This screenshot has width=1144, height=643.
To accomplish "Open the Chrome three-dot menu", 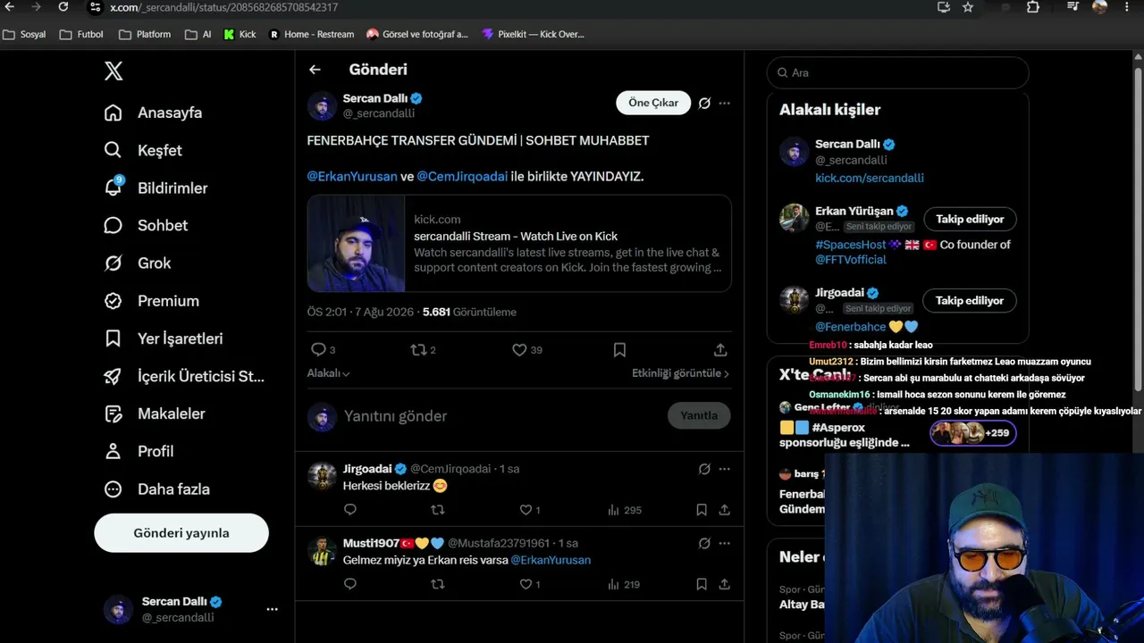I will tap(1125, 7).
